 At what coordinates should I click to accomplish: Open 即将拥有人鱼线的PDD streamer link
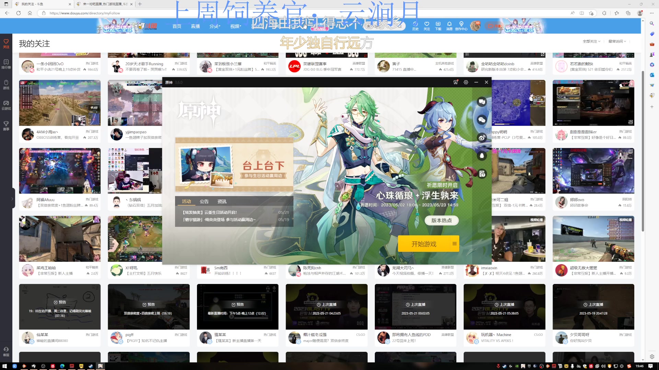pos(411,335)
